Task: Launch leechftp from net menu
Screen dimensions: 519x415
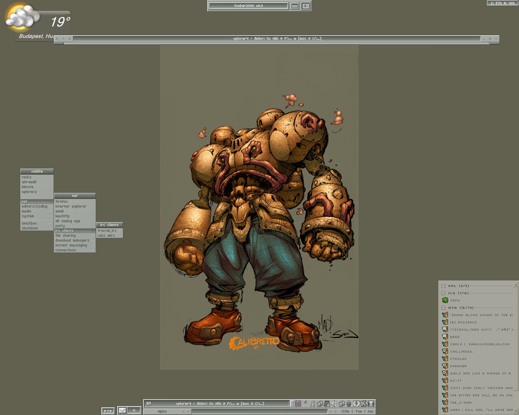Action: pos(75,216)
